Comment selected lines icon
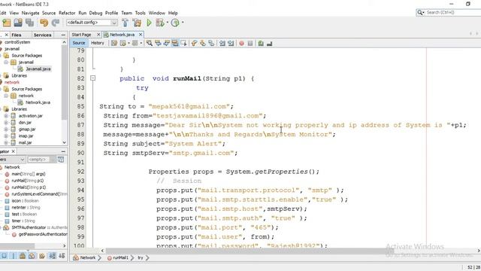 [x=261, y=44]
